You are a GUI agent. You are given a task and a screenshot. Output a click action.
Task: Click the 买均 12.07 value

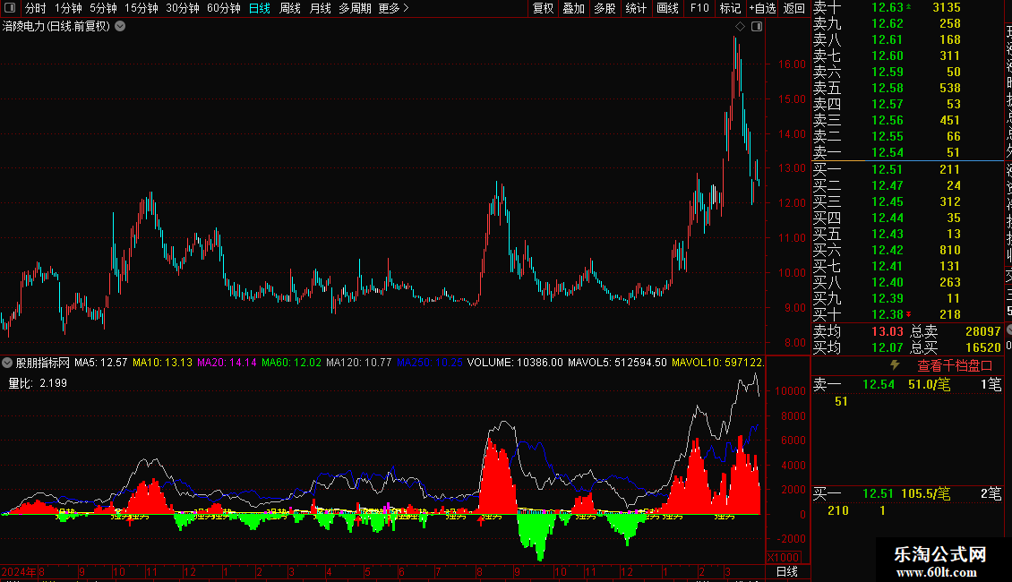(888, 347)
